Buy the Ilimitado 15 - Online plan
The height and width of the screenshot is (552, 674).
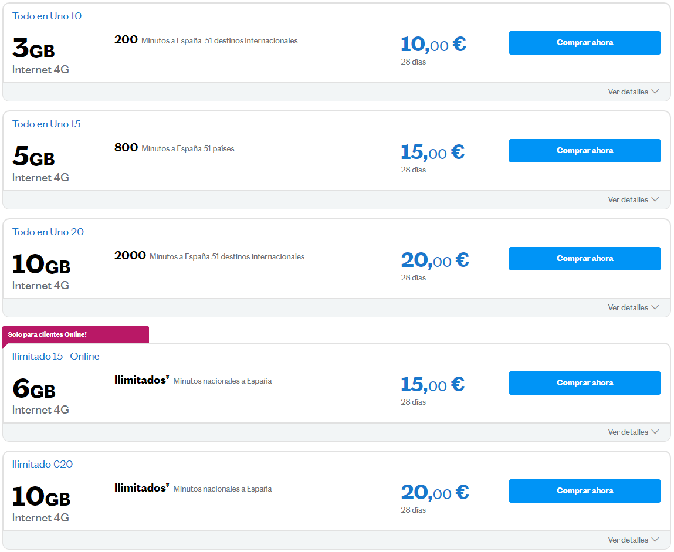pyautogui.click(x=584, y=383)
